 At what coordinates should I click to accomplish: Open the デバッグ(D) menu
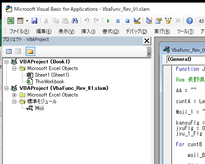point(136,31)
